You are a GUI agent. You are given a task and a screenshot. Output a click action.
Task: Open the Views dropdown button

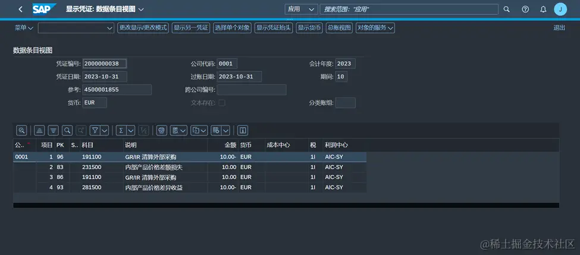[x=178, y=130]
